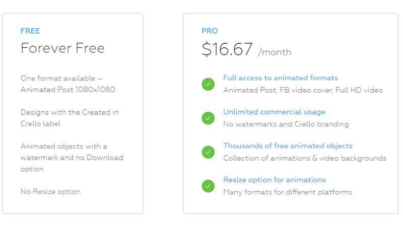Click the Animated Post 1080x1080 format description
Image resolution: width=403 pixels, height=227 pixels.
point(68,84)
